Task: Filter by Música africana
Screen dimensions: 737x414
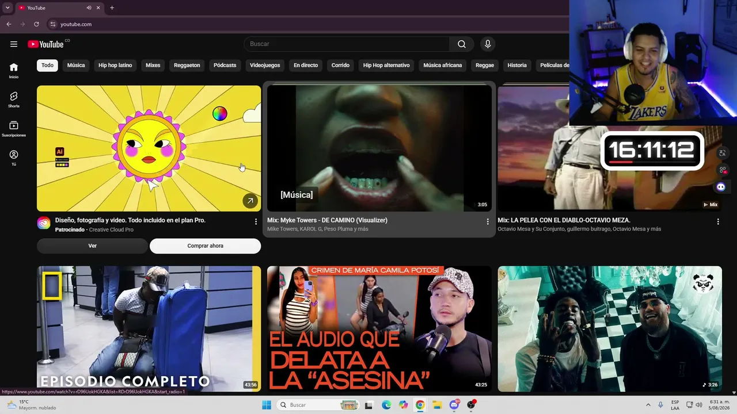Action: coord(443,66)
